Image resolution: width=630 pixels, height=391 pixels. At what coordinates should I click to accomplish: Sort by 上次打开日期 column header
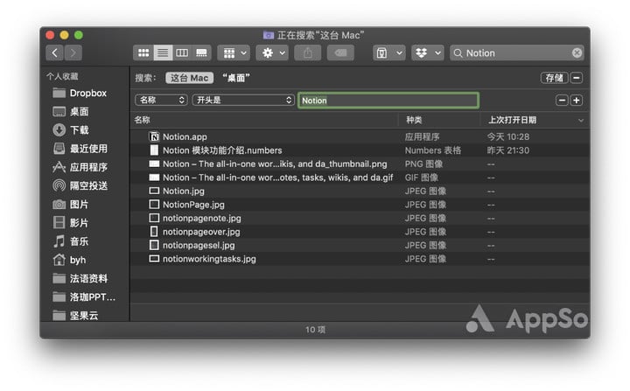click(512, 120)
